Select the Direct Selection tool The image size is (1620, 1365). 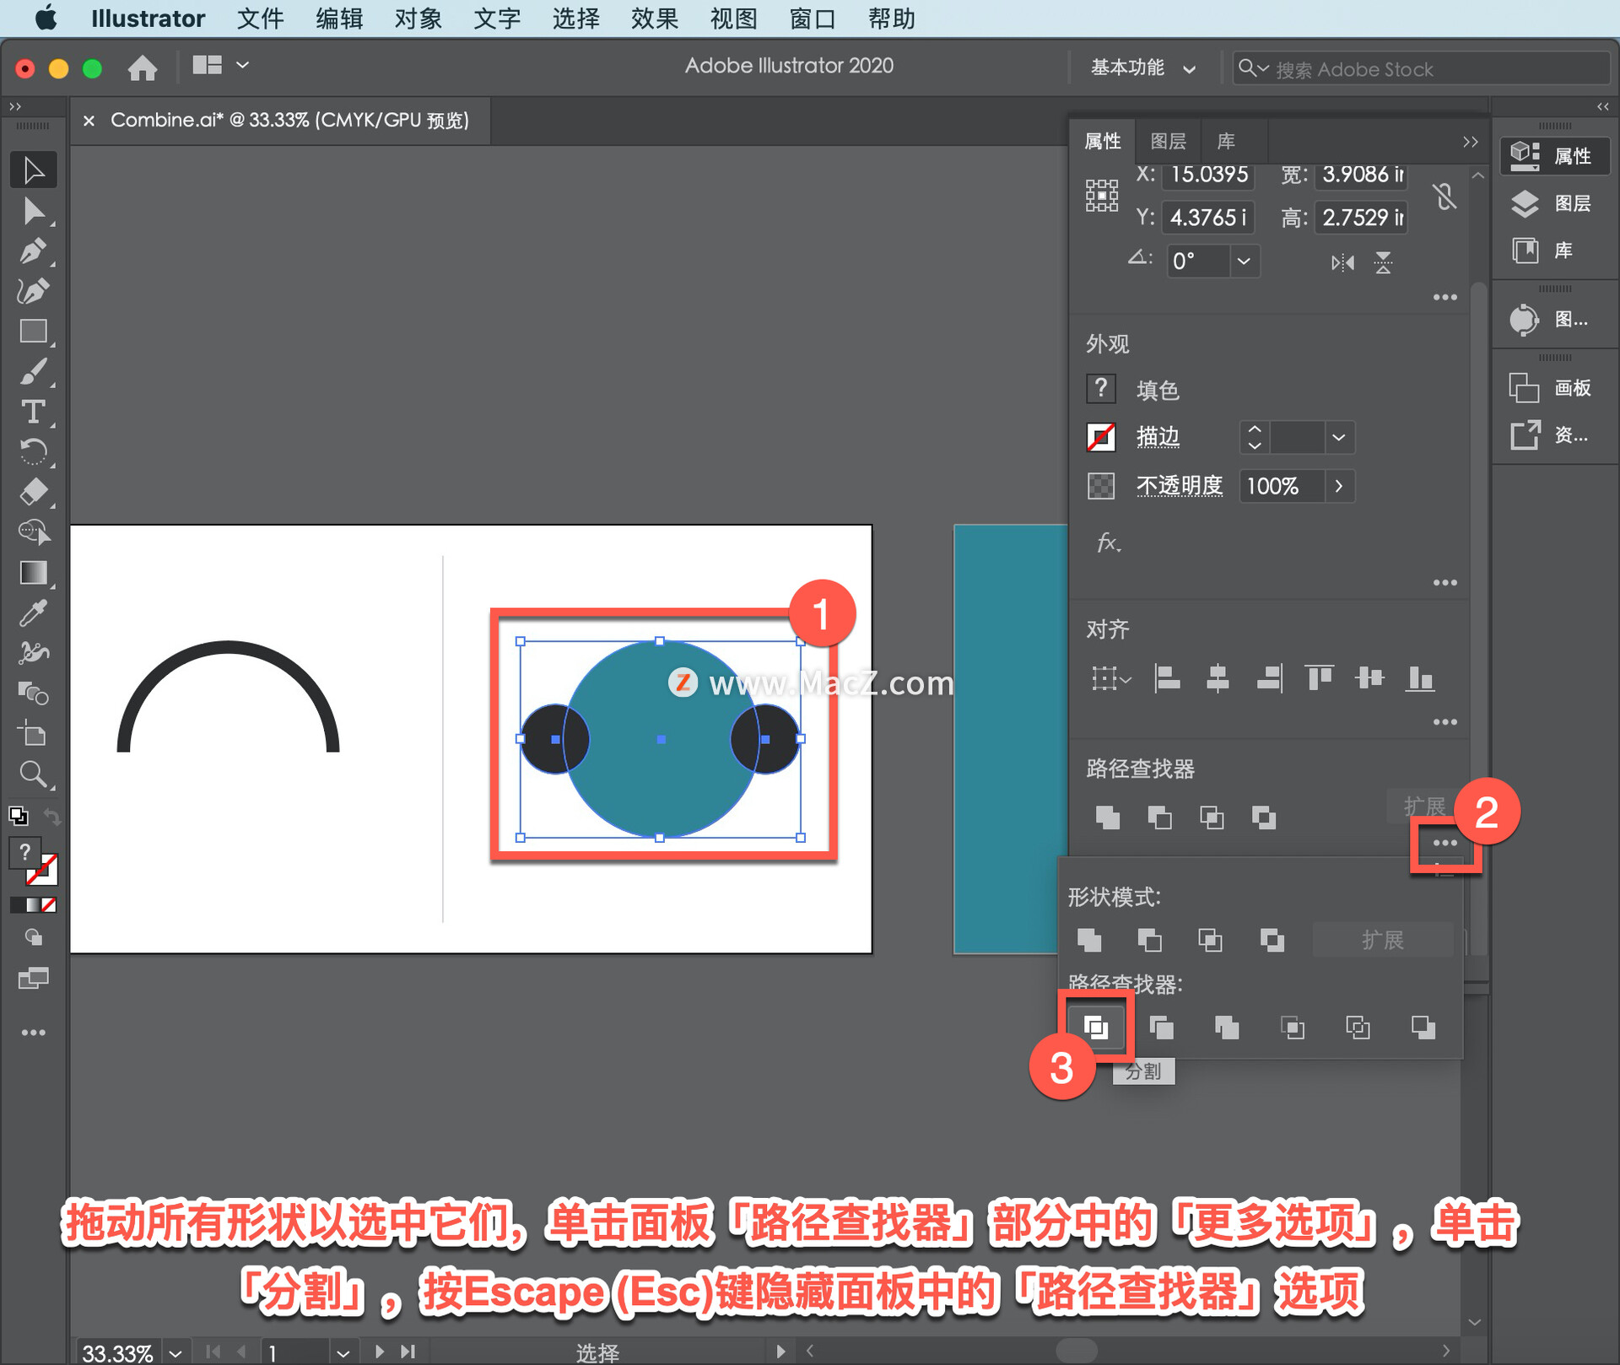[x=32, y=210]
